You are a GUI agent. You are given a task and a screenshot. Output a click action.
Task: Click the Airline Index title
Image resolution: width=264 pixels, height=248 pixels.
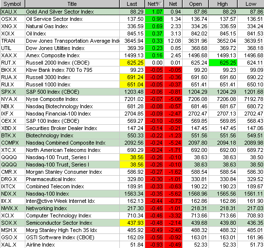coord(40,245)
